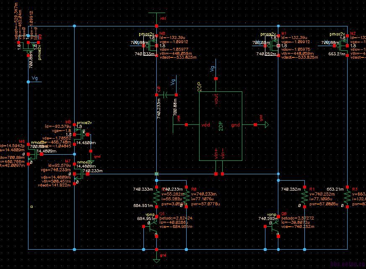This screenshot has height=269, width=366.
Task: Select the R1 resistor symbol
Action: tap(304, 197)
